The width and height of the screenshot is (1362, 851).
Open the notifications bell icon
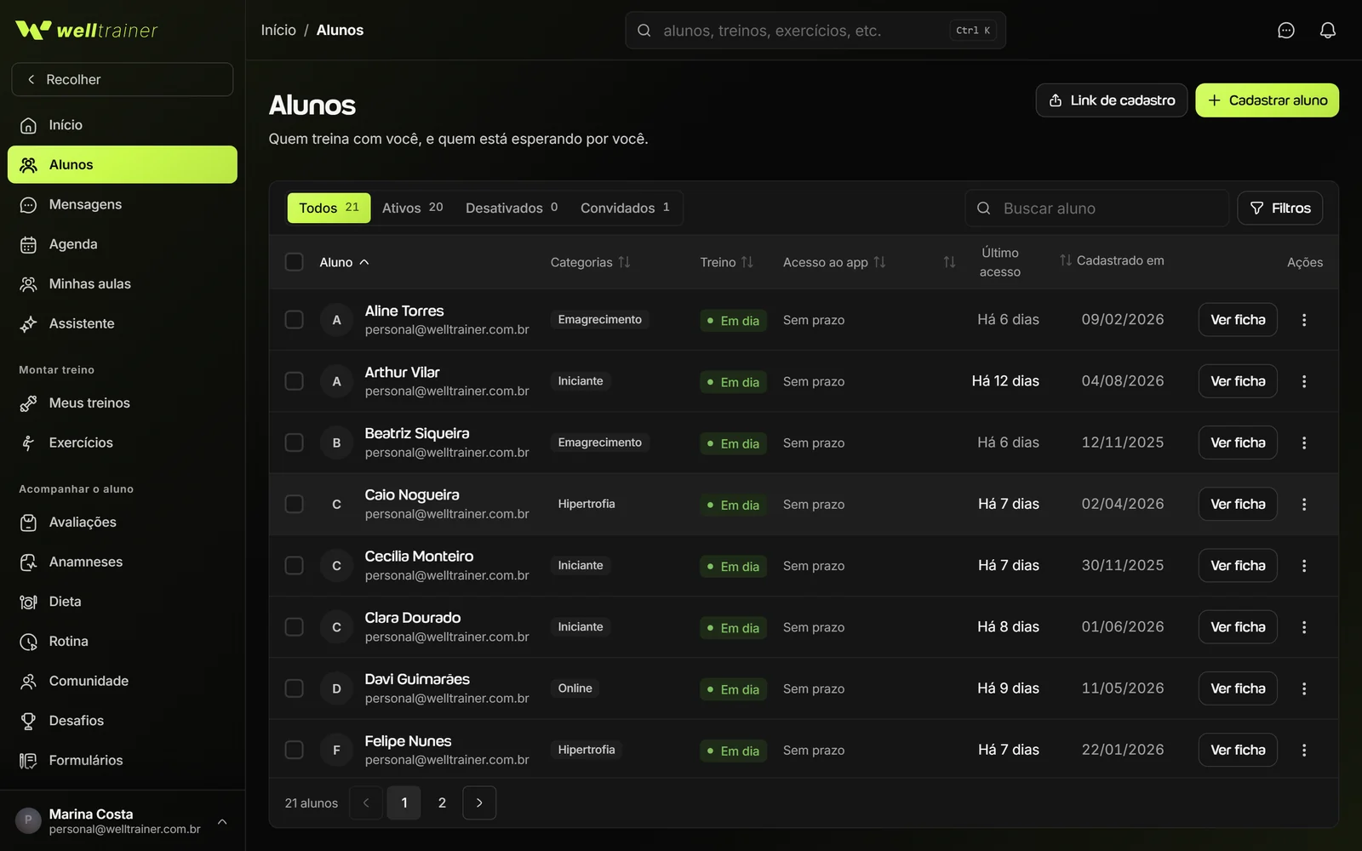(1328, 31)
